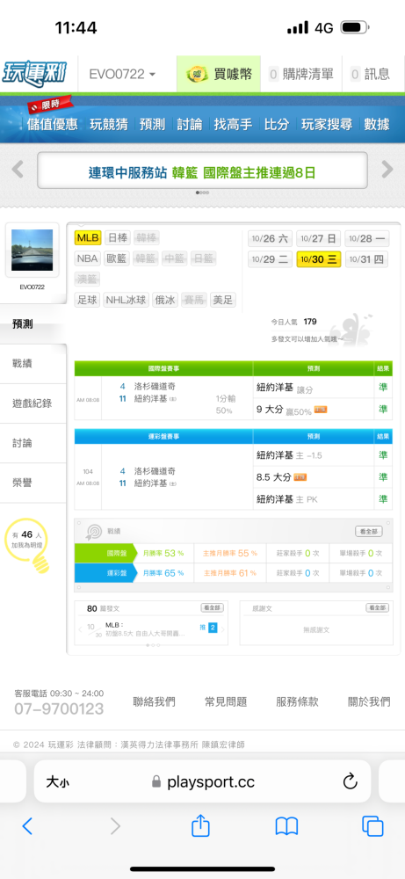Open 常見問題 footer link
This screenshot has width=405, height=879.
click(226, 701)
